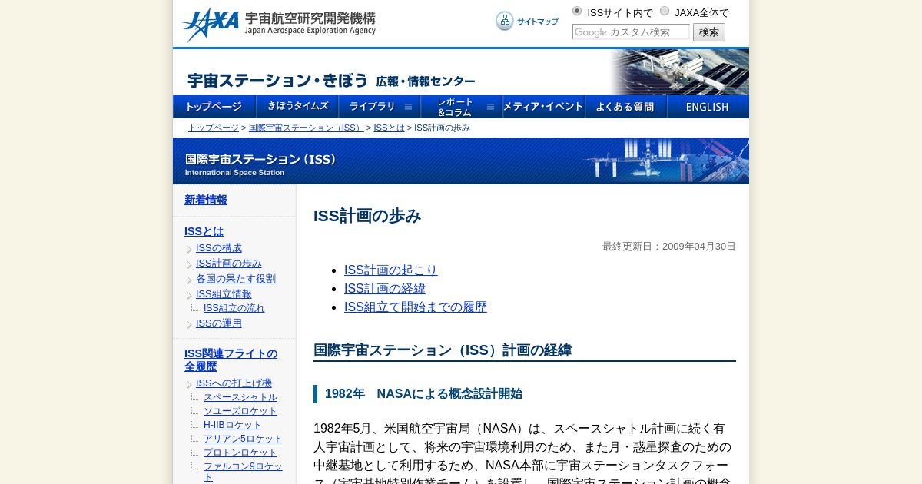Switch to the ENGLISH site

point(708,107)
